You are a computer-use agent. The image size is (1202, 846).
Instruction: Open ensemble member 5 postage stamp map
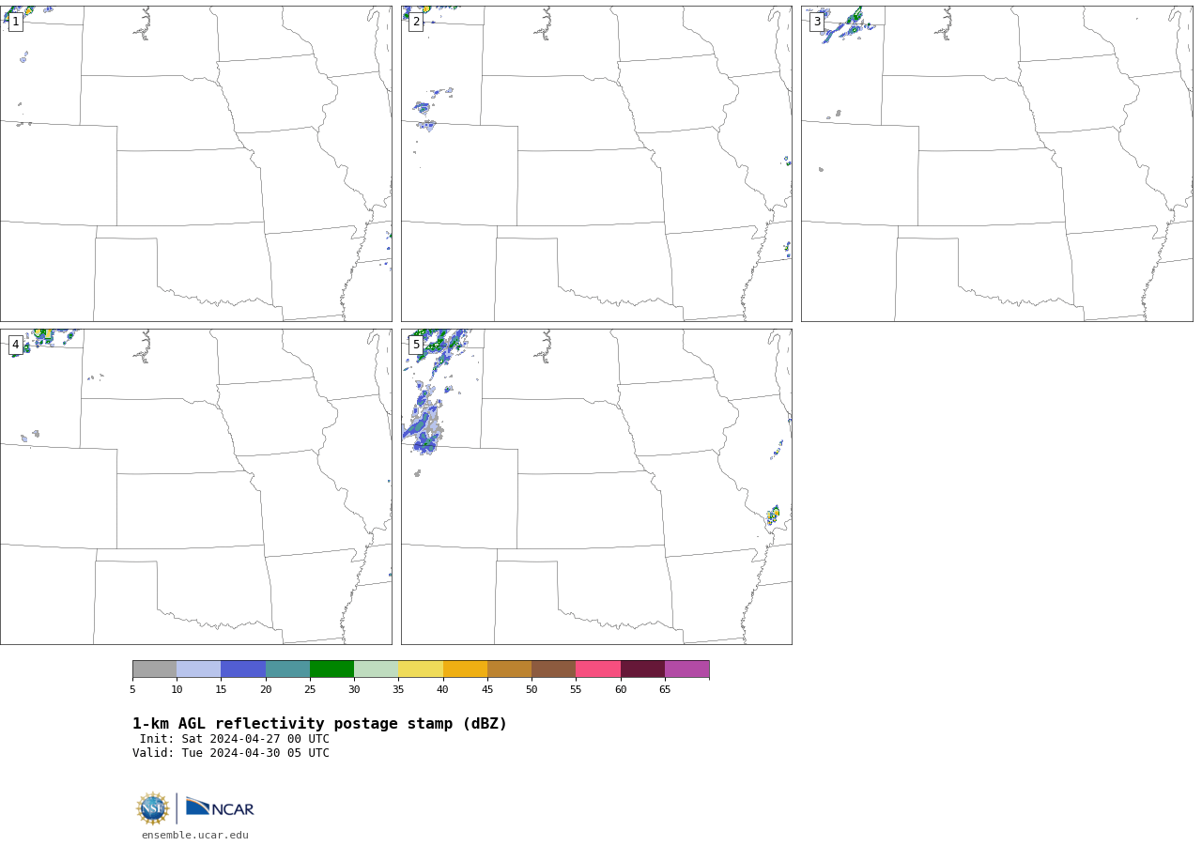(596, 486)
